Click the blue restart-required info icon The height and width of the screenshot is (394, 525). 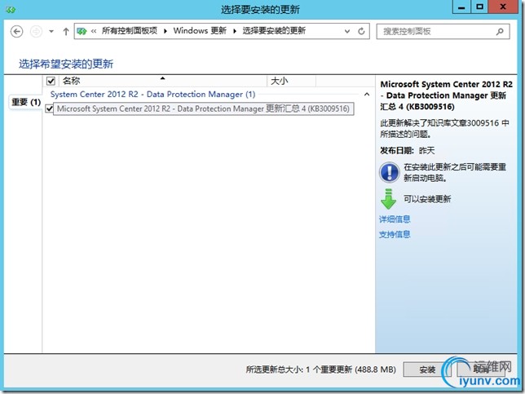[389, 172]
